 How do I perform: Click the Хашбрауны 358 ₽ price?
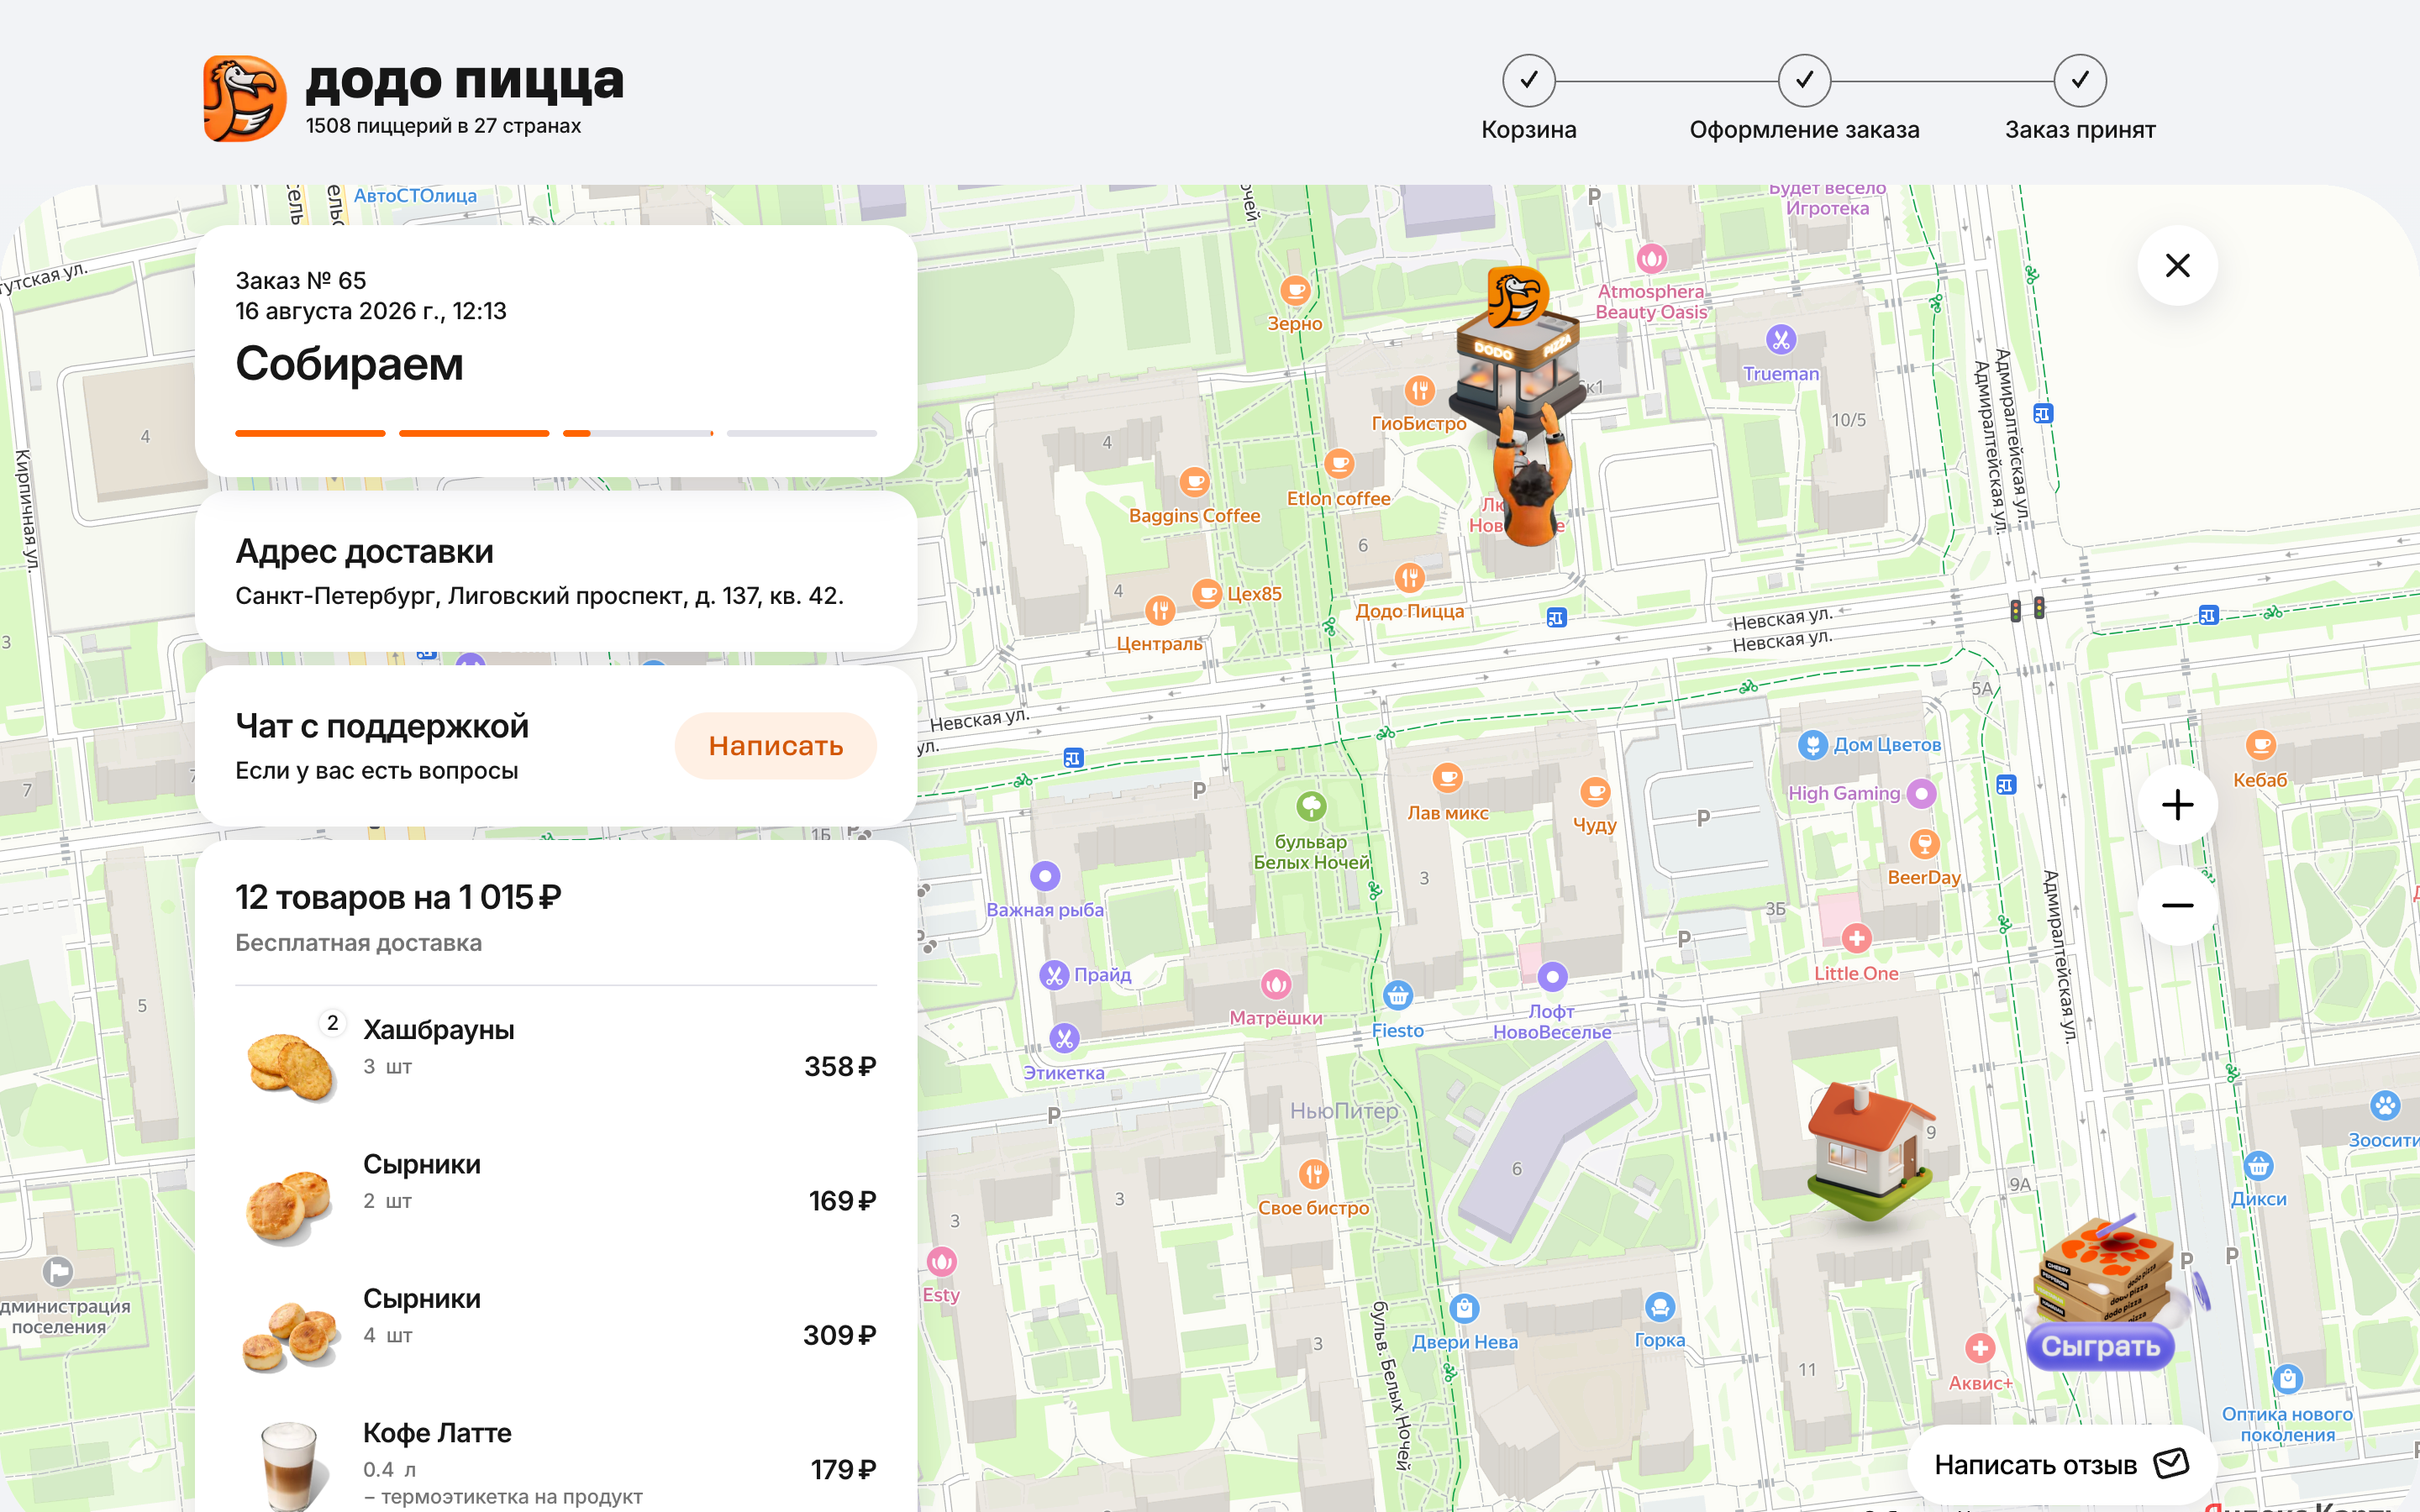click(x=840, y=1066)
